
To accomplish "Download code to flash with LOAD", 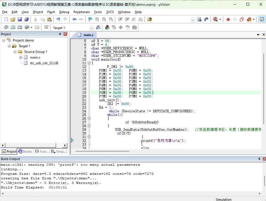I will (46, 27).
